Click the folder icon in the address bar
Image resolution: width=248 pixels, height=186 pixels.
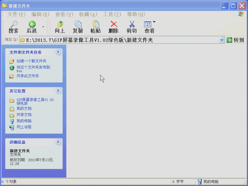pos(22,40)
